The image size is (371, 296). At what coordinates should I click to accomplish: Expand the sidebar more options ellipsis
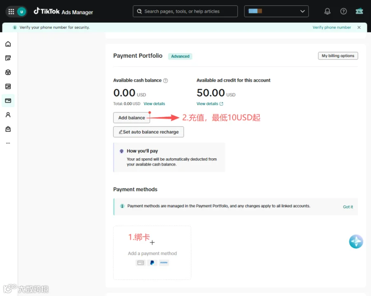(8, 143)
